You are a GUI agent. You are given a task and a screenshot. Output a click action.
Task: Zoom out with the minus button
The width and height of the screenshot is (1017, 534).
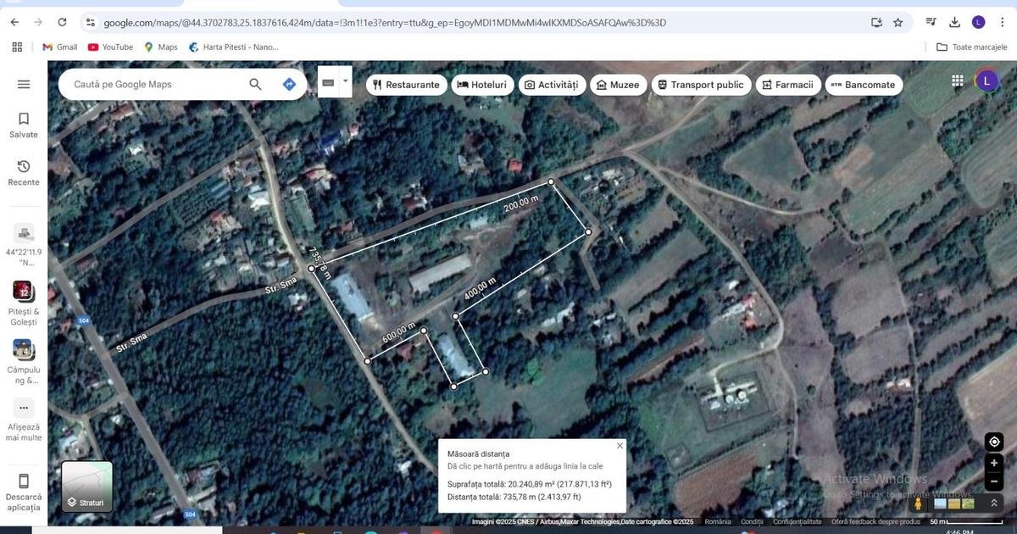pos(994,482)
